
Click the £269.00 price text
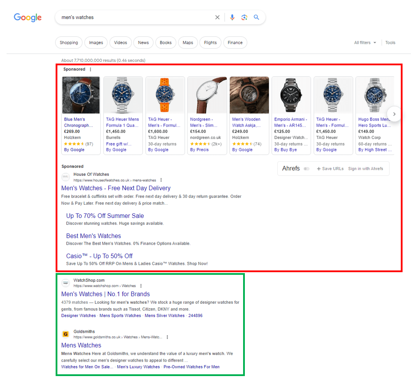click(x=72, y=131)
